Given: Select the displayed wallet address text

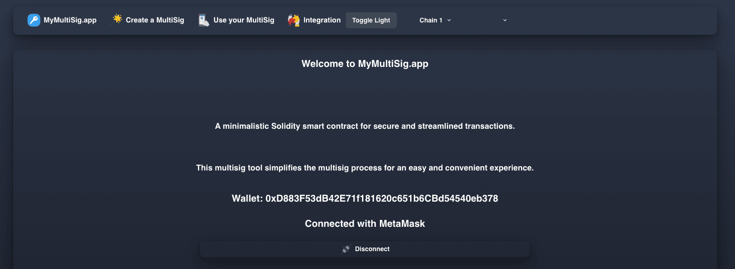Looking at the screenshot, I should pyautogui.click(x=364, y=198).
